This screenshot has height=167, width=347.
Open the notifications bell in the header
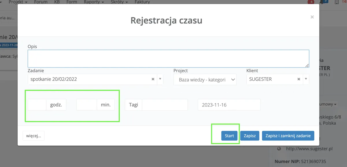coord(322,2)
